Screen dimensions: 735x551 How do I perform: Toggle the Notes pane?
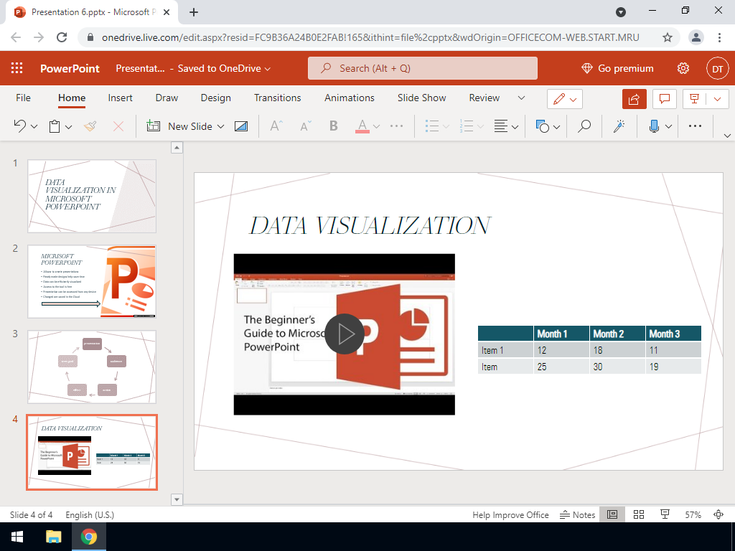(x=578, y=514)
